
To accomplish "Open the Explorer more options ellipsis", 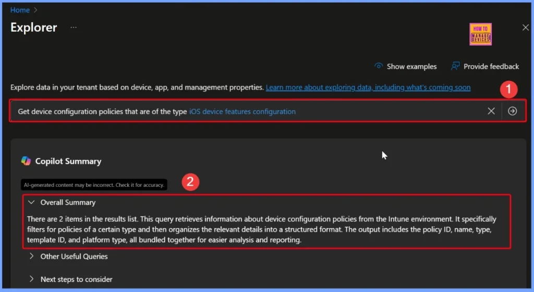I will 74,27.
